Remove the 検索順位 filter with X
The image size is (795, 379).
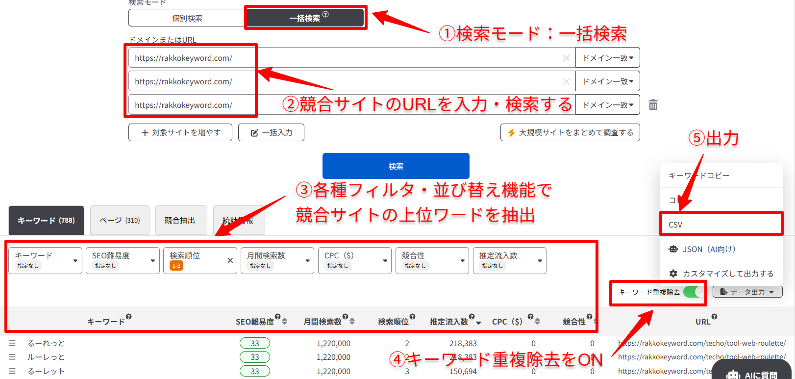click(230, 260)
